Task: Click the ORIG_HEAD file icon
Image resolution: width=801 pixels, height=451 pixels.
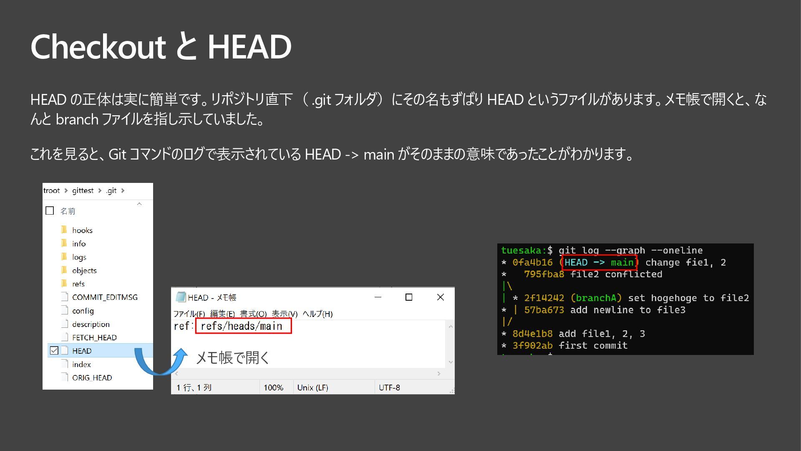Action: point(65,377)
